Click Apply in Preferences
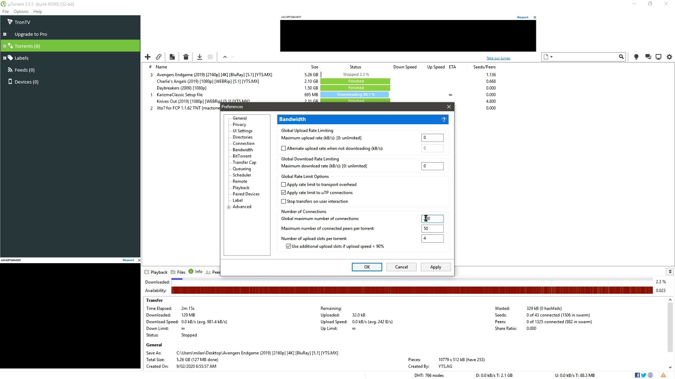 (436, 267)
